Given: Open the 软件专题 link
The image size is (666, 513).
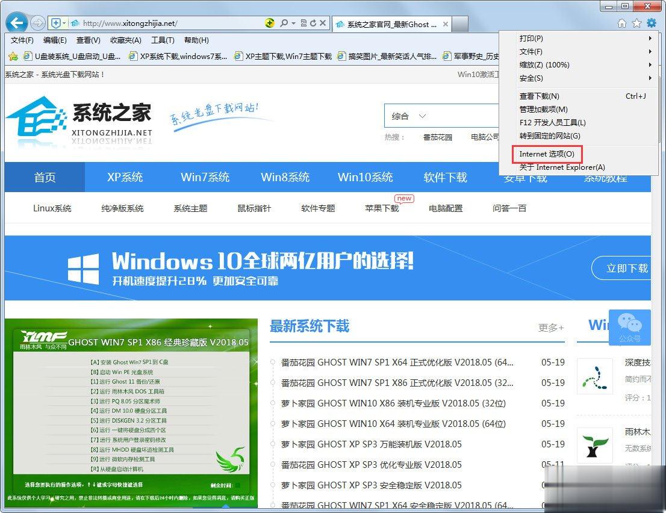Looking at the screenshot, I should coord(318,208).
